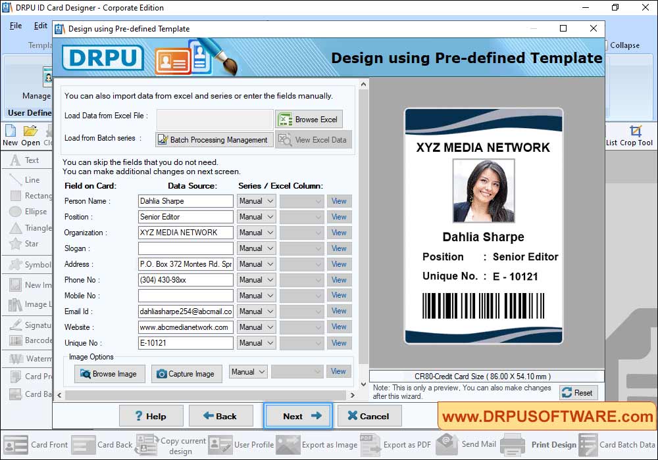
Task: Activate the Crop Tool
Action: [x=636, y=136]
